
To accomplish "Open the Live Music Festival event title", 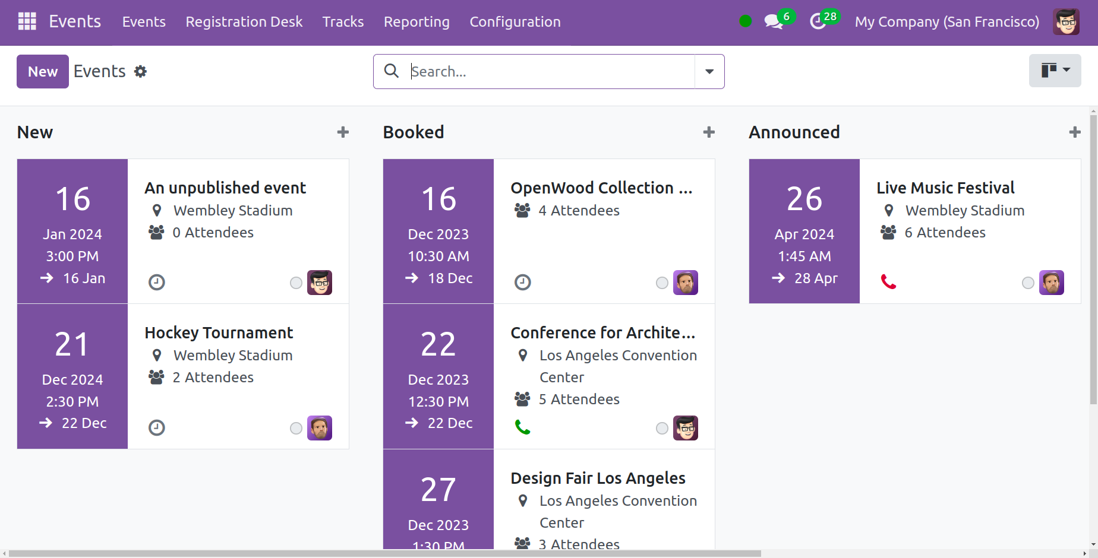I will tap(945, 188).
